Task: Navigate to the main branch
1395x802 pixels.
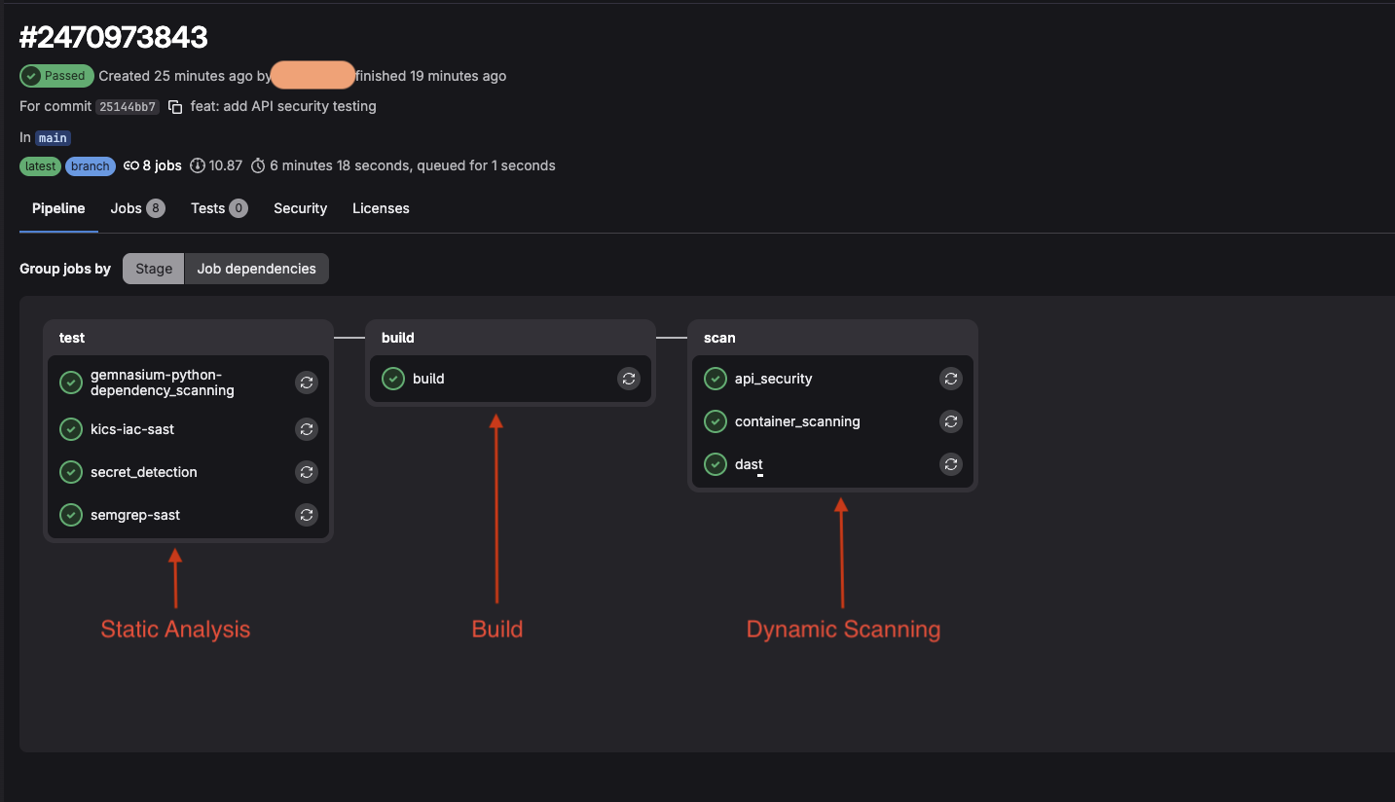Action: click(x=53, y=137)
